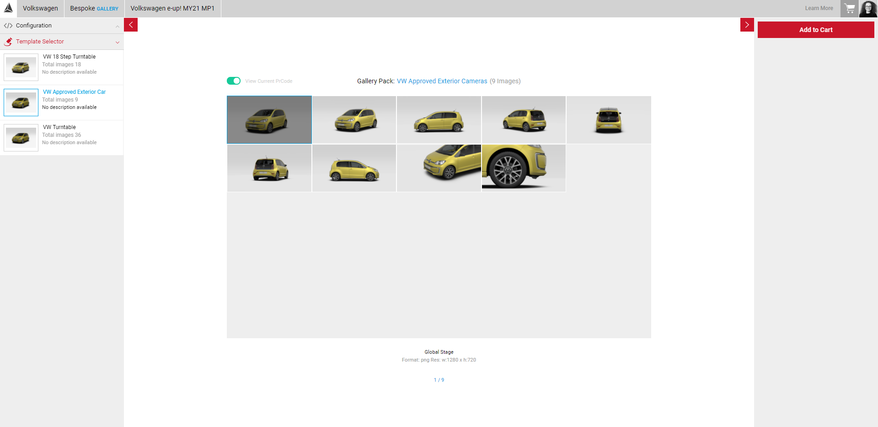The height and width of the screenshot is (427, 878).
Task: Select the side profile facing left image
Action: click(439, 119)
